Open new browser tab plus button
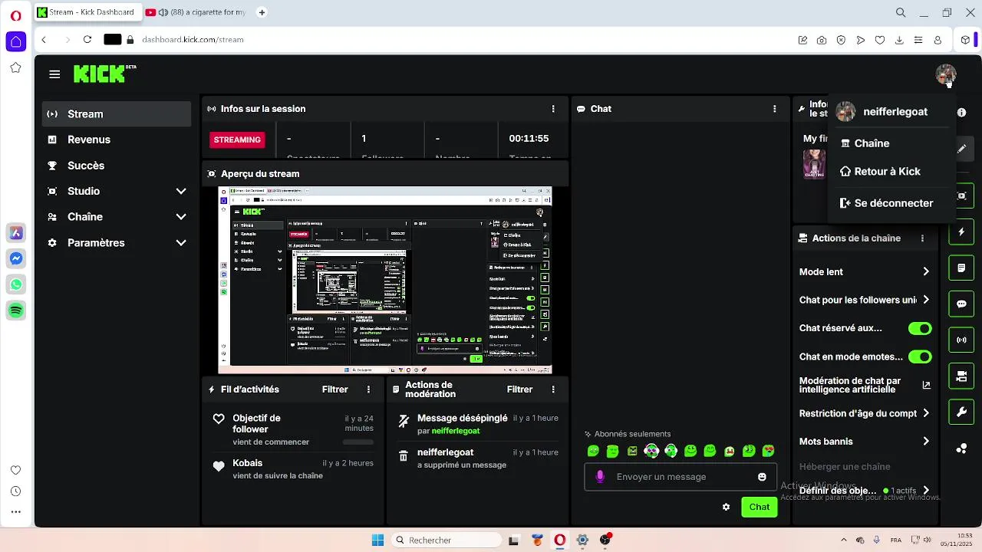This screenshot has width=982, height=552. click(262, 12)
